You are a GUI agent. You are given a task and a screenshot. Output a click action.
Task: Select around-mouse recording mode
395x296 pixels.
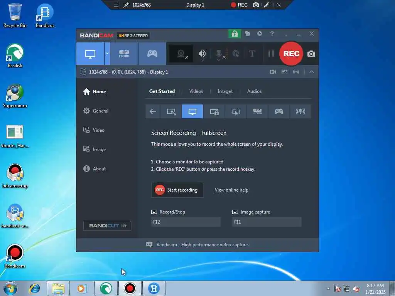click(236, 111)
